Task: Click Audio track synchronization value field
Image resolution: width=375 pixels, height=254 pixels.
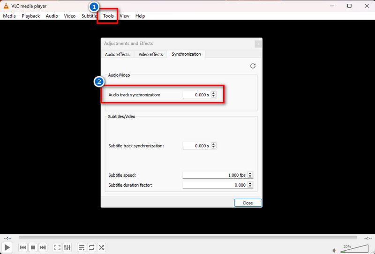Action: 196,95
